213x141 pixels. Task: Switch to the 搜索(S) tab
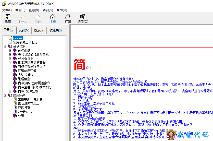39,30
